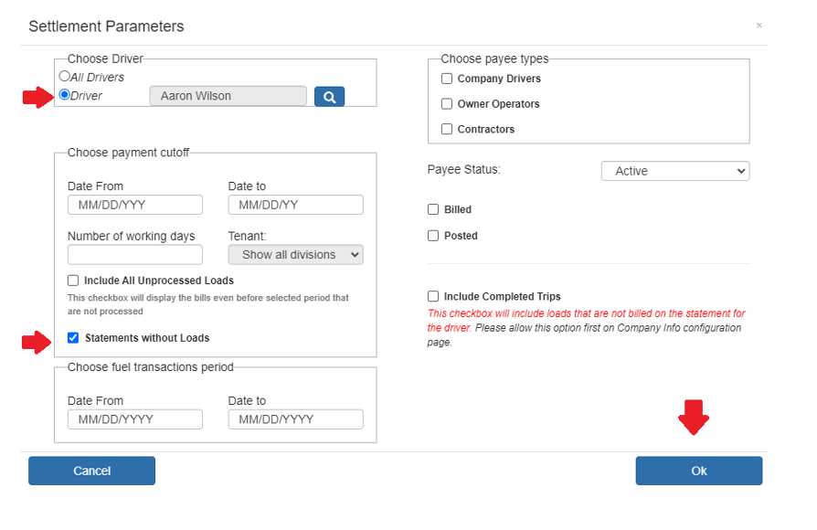Enable the Owner Operators checkbox
Screen dimensions: 817x530
(447, 103)
